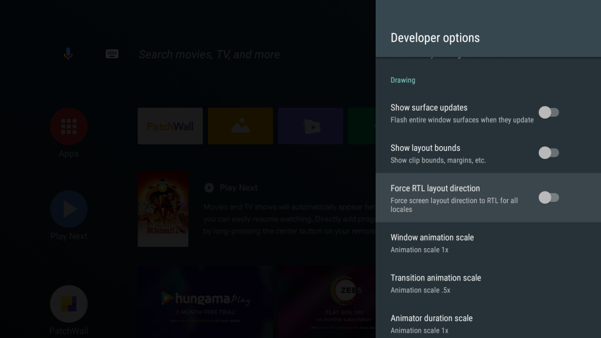The height and width of the screenshot is (338, 601).
Task: Select the Incredibles 2 movie poster
Action: click(163, 209)
